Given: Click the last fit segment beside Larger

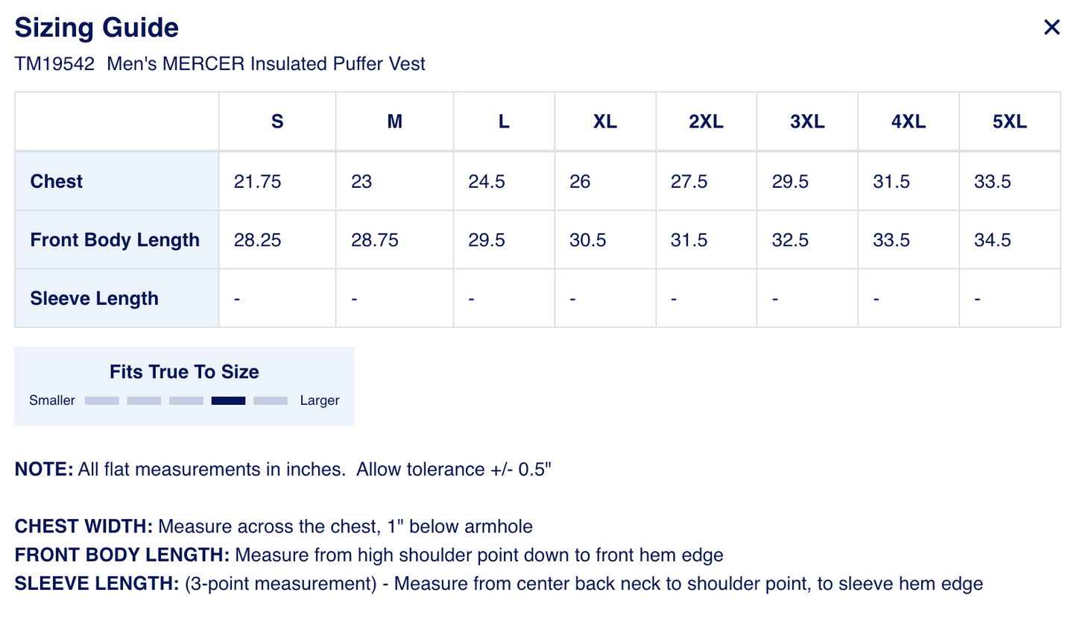Looking at the screenshot, I should (271, 401).
